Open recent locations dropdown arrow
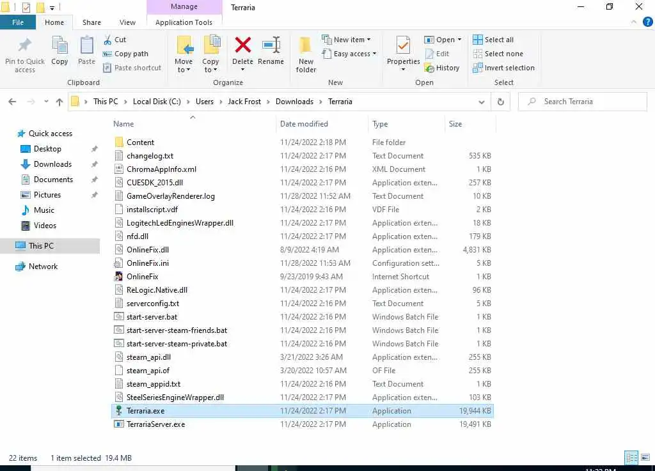655x471 pixels. [46, 102]
